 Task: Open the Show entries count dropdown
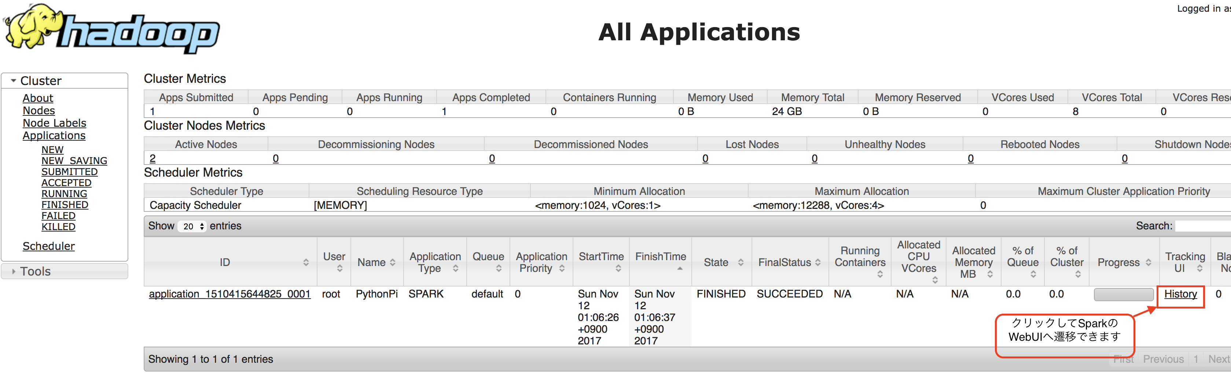192,226
